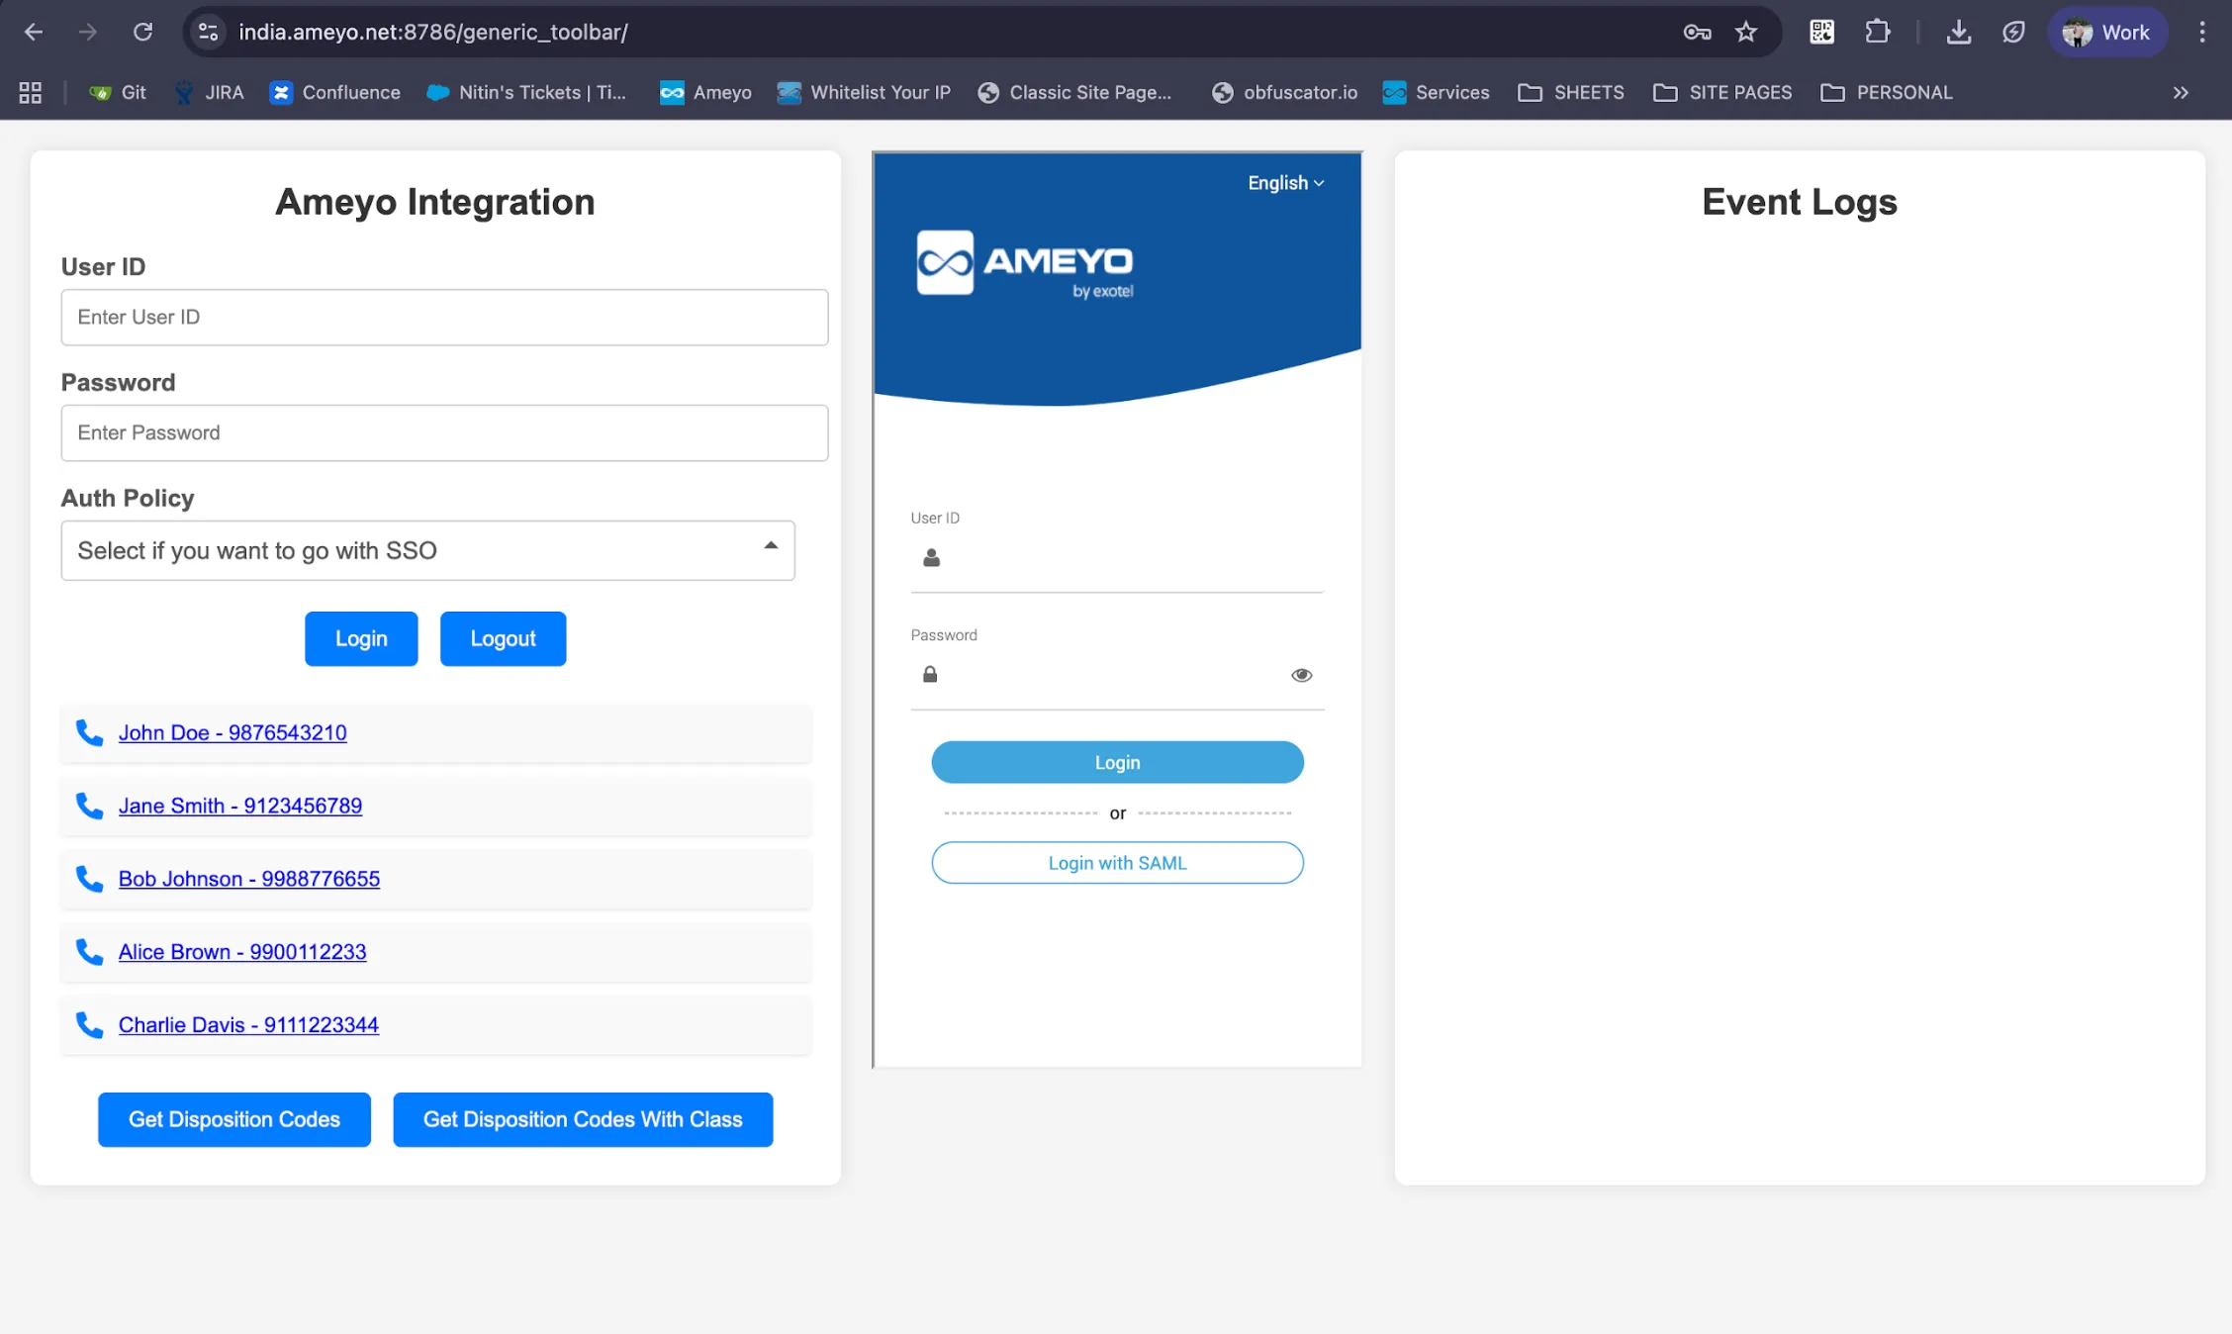The image size is (2232, 1334).
Task: Open the Whitelist Your IP bookmark
Action: point(864,92)
